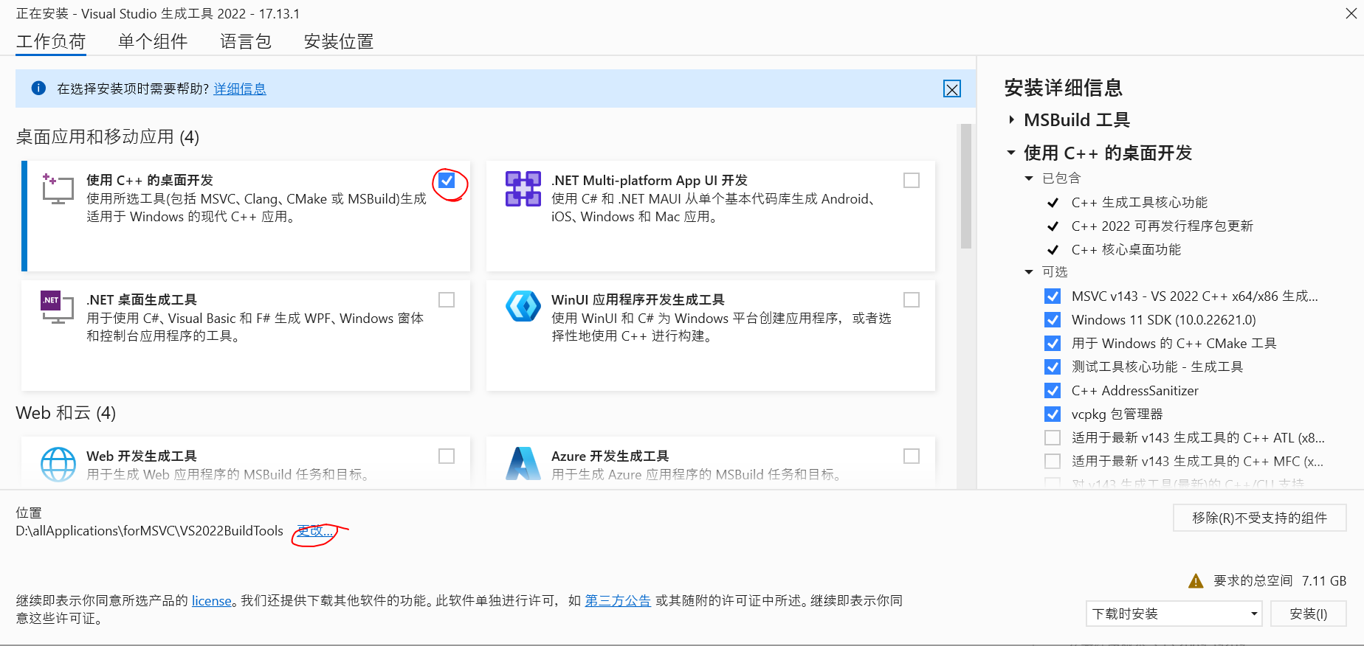Image resolution: width=1364 pixels, height=646 pixels.
Task: Click 更改 link to change install location
Action: (x=315, y=531)
